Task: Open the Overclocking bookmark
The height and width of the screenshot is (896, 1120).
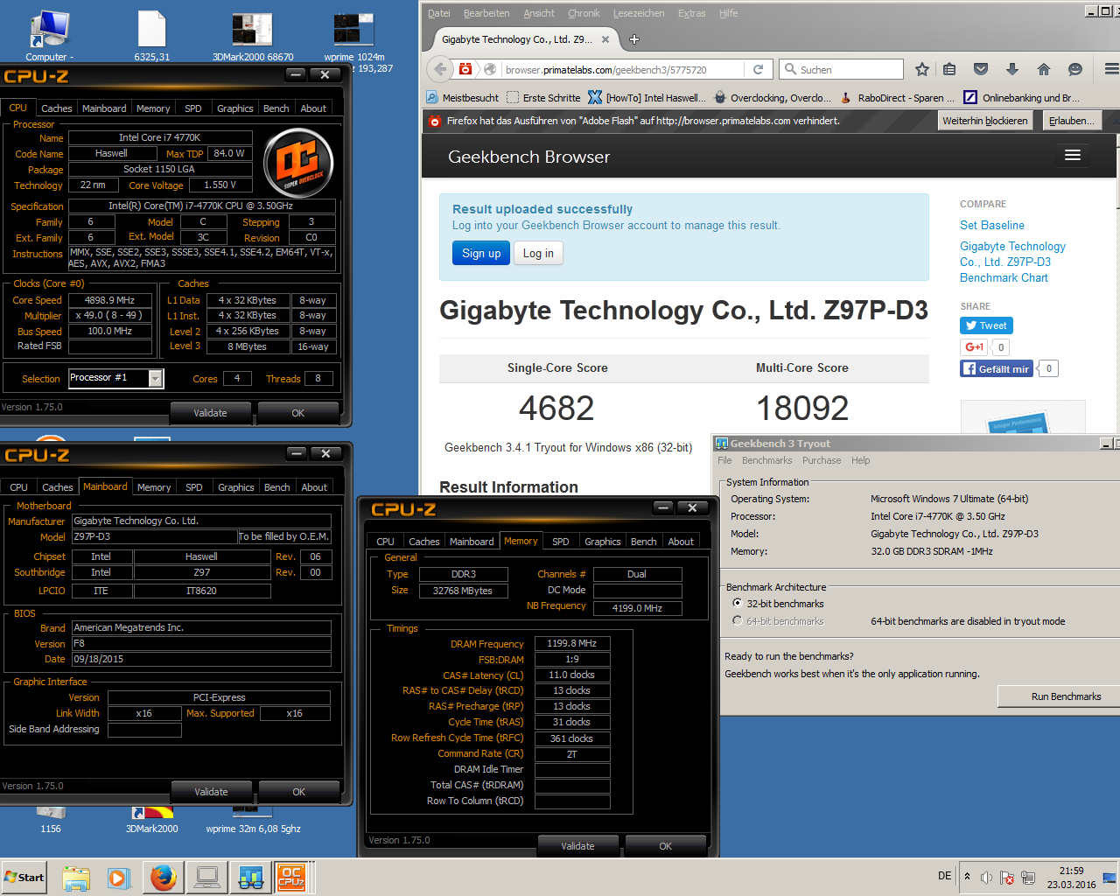Action: click(773, 97)
